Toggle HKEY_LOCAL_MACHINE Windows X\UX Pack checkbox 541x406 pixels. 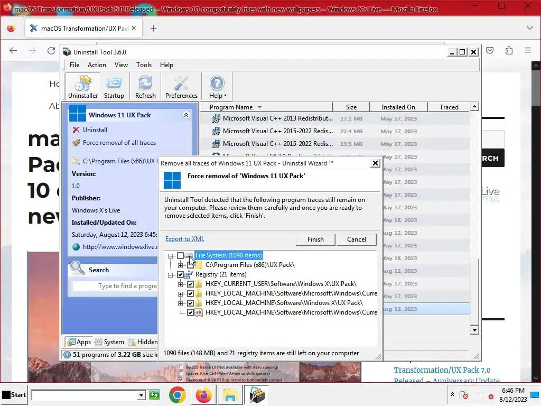pos(190,303)
